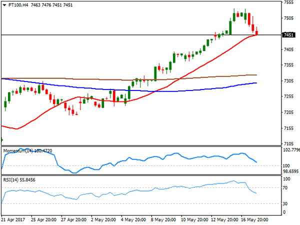Click the 2 May 20:00 date label

(103, 219)
